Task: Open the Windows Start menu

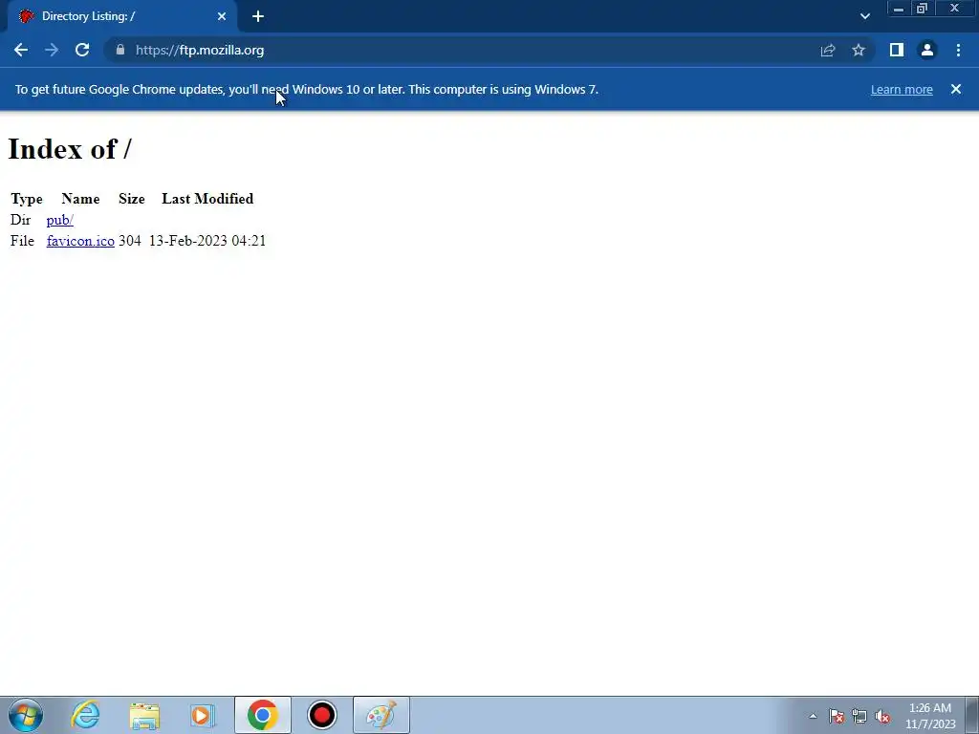Action: 26,715
